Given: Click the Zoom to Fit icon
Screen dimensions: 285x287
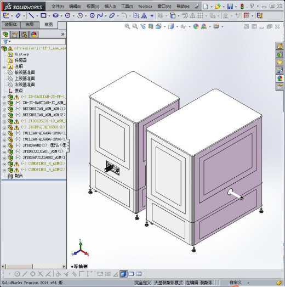Looking at the screenshot, I should coord(127,26).
